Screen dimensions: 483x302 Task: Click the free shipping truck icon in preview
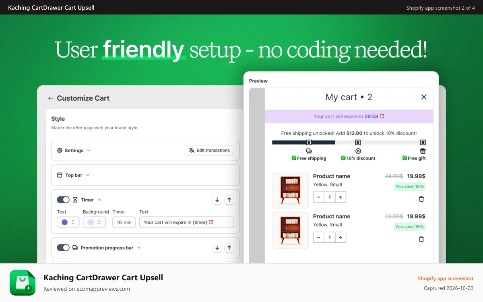309,151
